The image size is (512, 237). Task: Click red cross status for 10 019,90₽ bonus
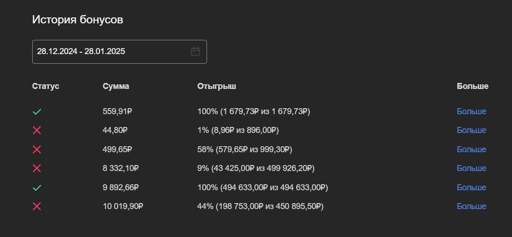pyautogui.click(x=37, y=206)
